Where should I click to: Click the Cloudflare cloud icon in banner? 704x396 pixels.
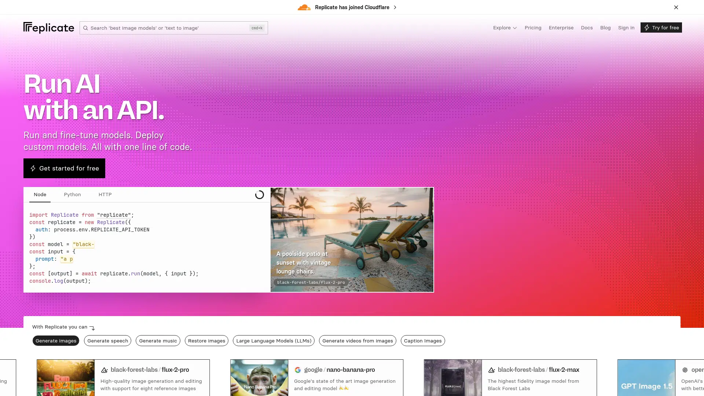(304, 7)
